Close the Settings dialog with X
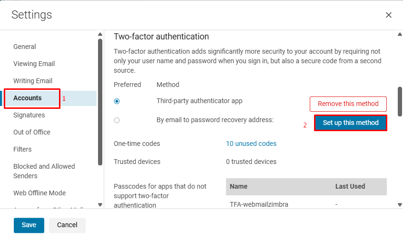 point(389,15)
